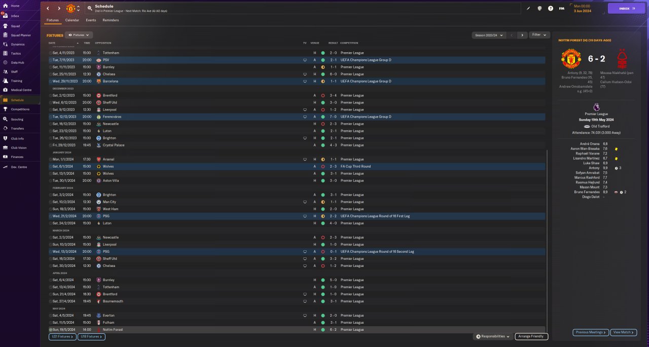This screenshot has height=347, width=649.
Task: Toggle checkbox for Nottm Forest 19/5/2024 fixture
Action: point(50,329)
